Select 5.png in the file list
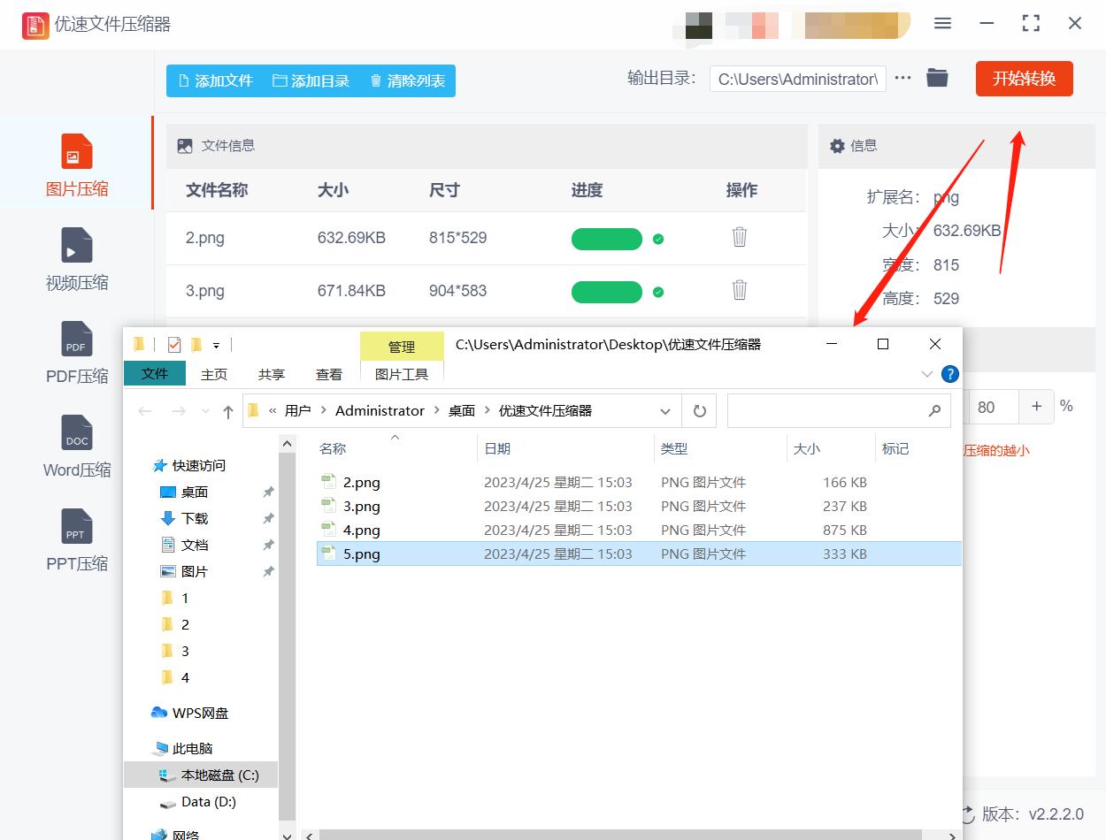This screenshot has height=840, width=1106. tap(361, 554)
